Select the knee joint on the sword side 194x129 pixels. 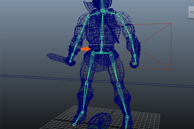tap(87, 82)
